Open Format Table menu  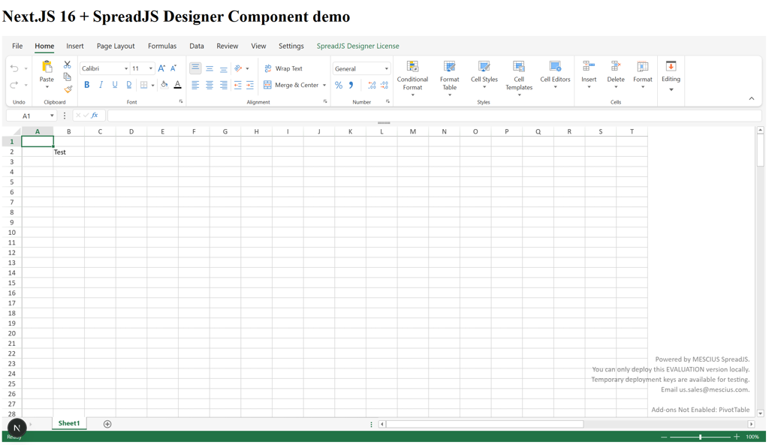click(450, 78)
